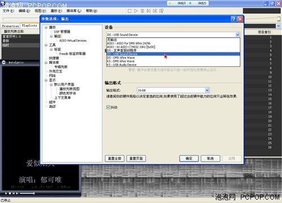
Task: Select DSP 管理器 in the tree
Action: (x=62, y=32)
